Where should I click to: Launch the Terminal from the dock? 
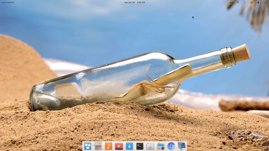[140, 146]
